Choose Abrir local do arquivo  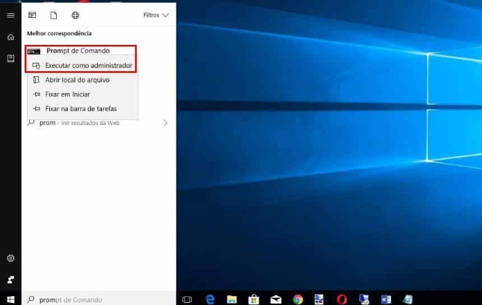point(77,80)
